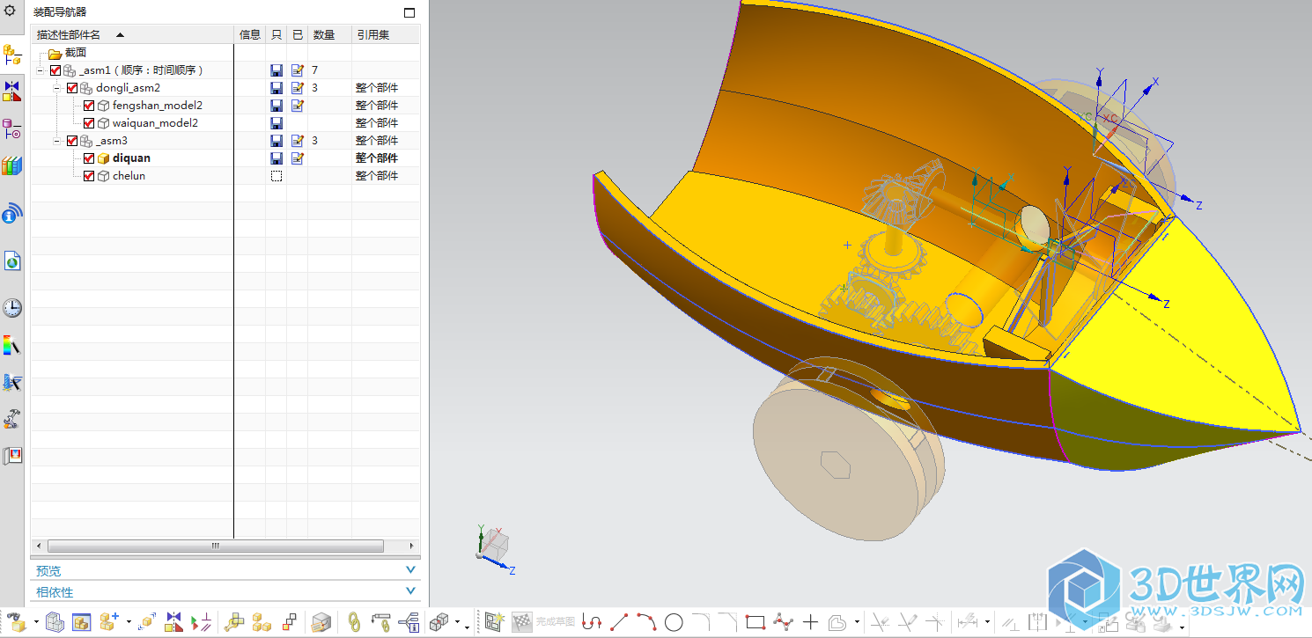Uncheck the _asm1 root assembly checkbox

[x=55, y=70]
